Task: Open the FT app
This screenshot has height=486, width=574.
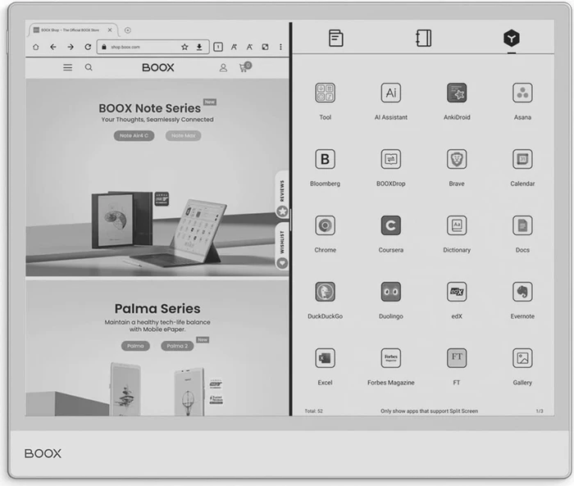Action: pyautogui.click(x=457, y=358)
